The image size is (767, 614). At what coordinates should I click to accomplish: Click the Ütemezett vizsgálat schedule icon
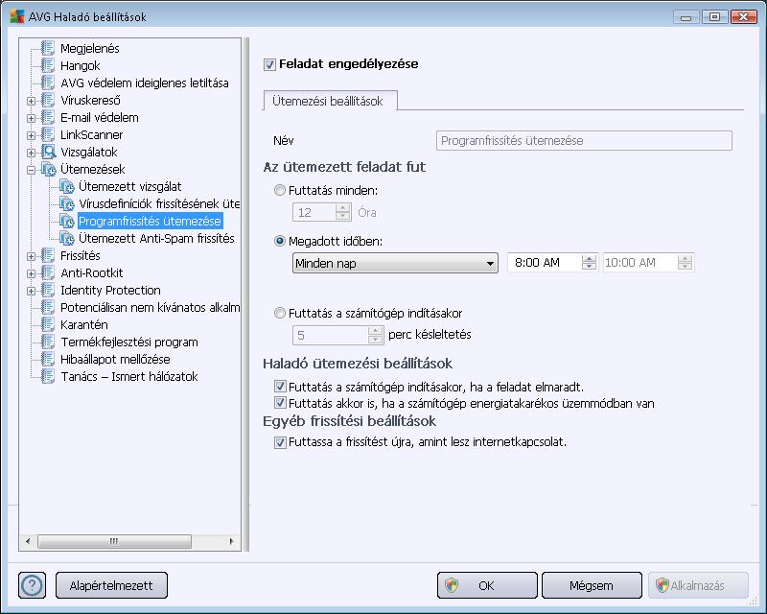click(x=66, y=186)
